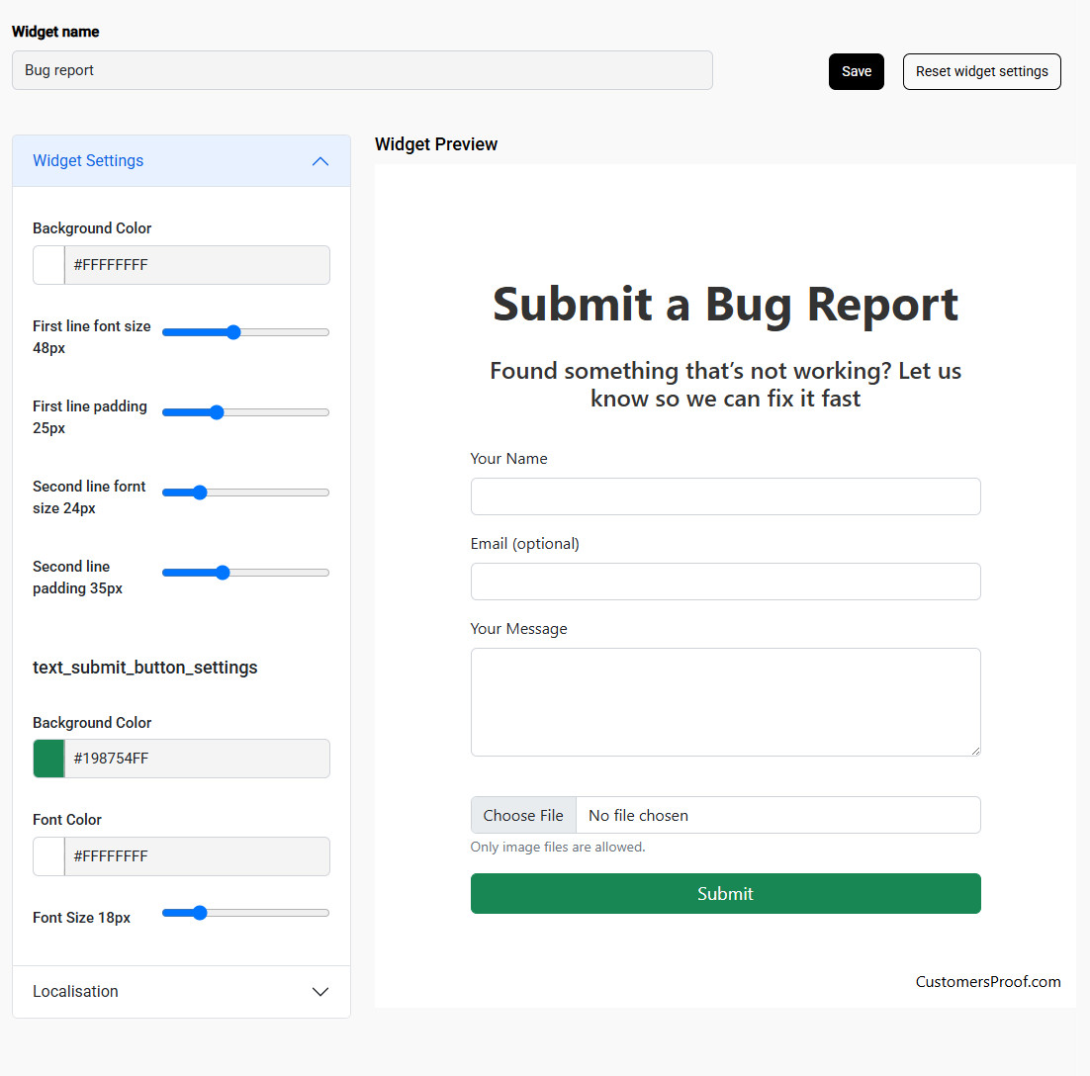1090x1076 pixels.
Task: Click the Second line padding slider handle
Action: 223,573
